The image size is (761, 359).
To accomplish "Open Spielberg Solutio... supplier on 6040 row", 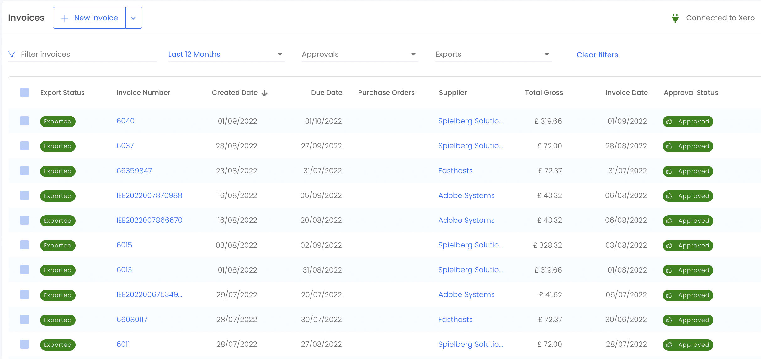I will (471, 121).
